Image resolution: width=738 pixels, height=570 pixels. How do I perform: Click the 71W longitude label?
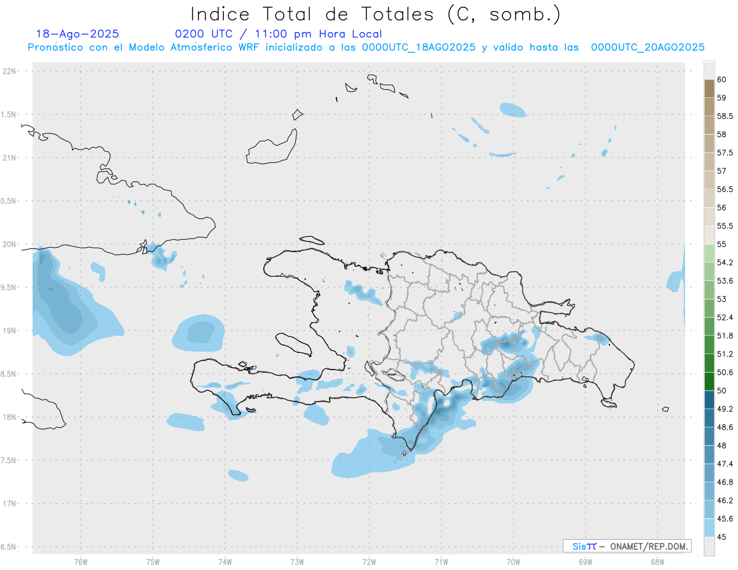(441, 561)
